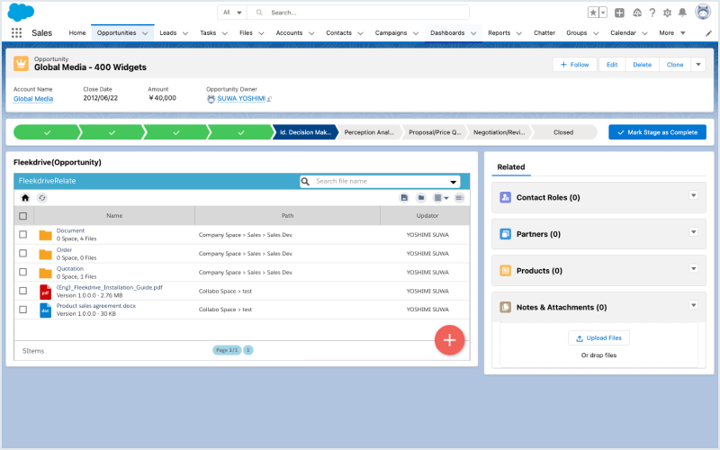This screenshot has height=450, width=720.
Task: Open the Products actions dropdown
Action: point(694,268)
